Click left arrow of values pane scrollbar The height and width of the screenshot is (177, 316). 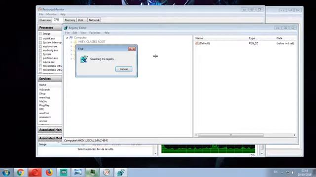pos(196,135)
